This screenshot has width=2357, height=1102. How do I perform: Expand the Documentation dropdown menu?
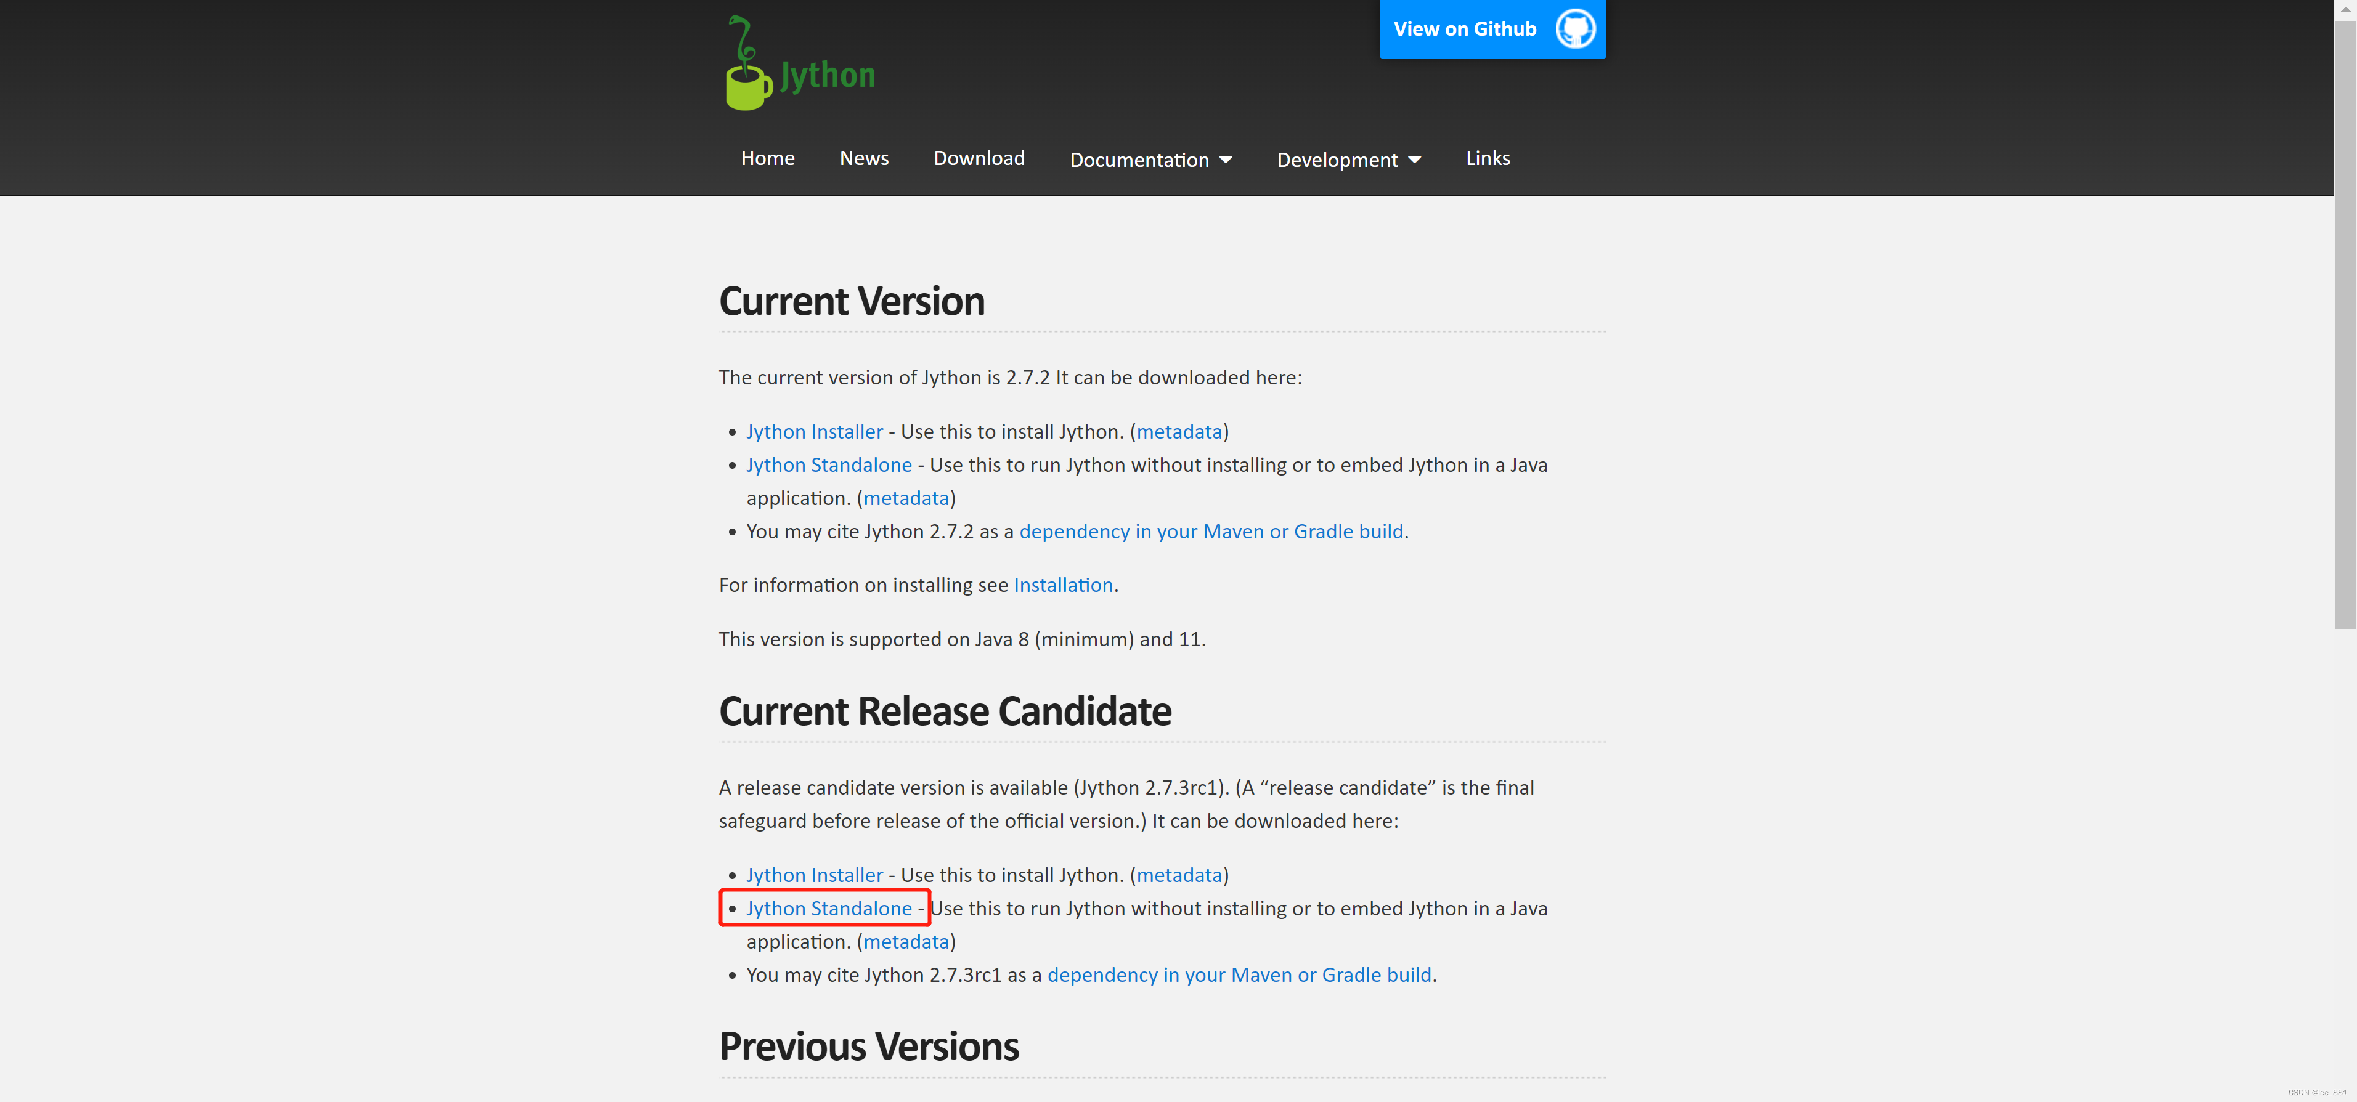tap(1151, 160)
